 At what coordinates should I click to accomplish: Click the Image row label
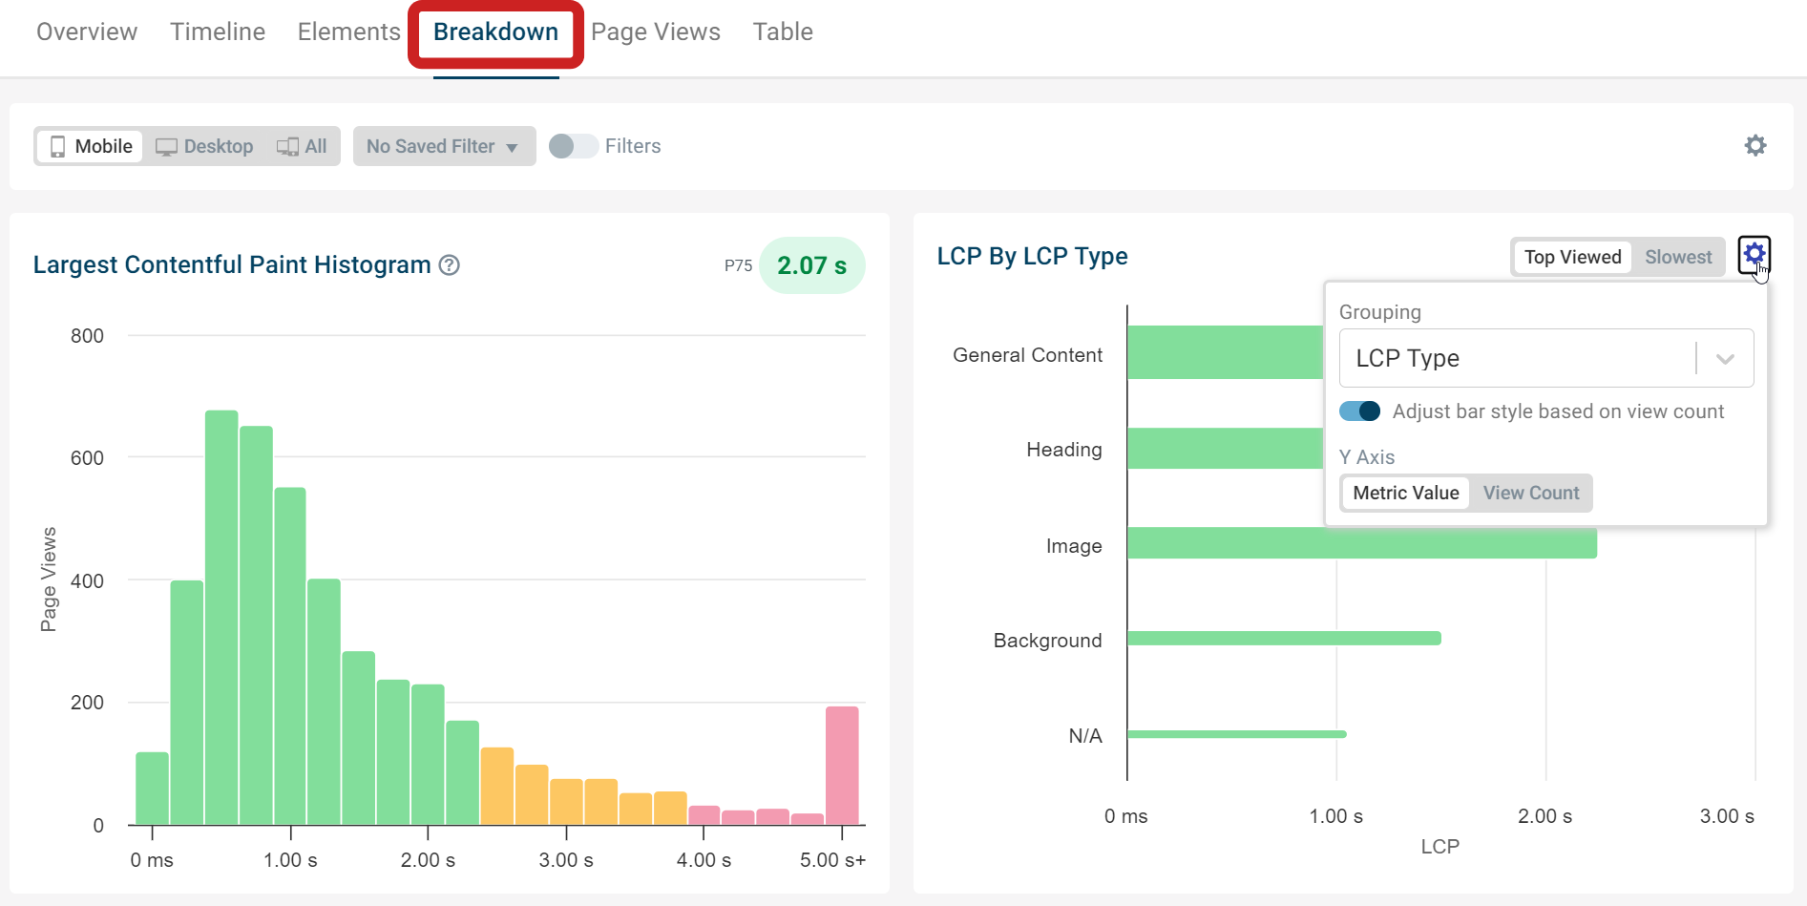1074,546
